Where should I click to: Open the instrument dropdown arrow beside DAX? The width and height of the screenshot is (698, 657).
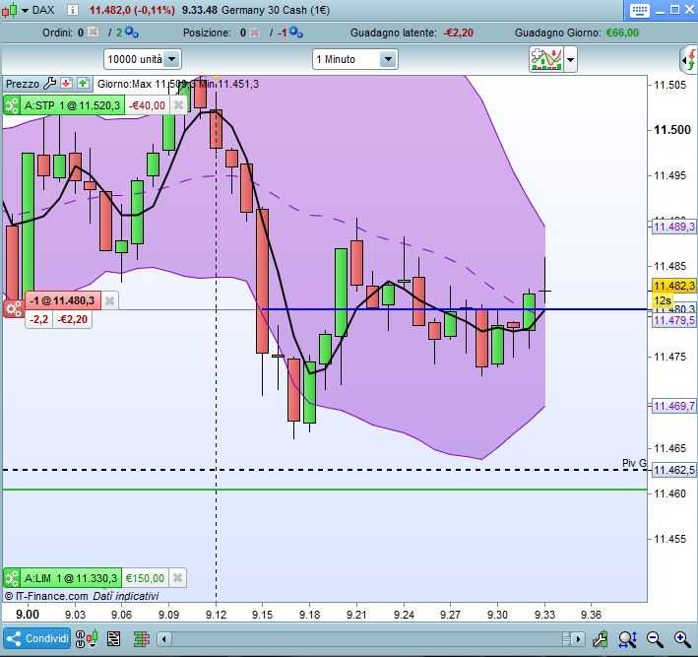(x=25, y=10)
